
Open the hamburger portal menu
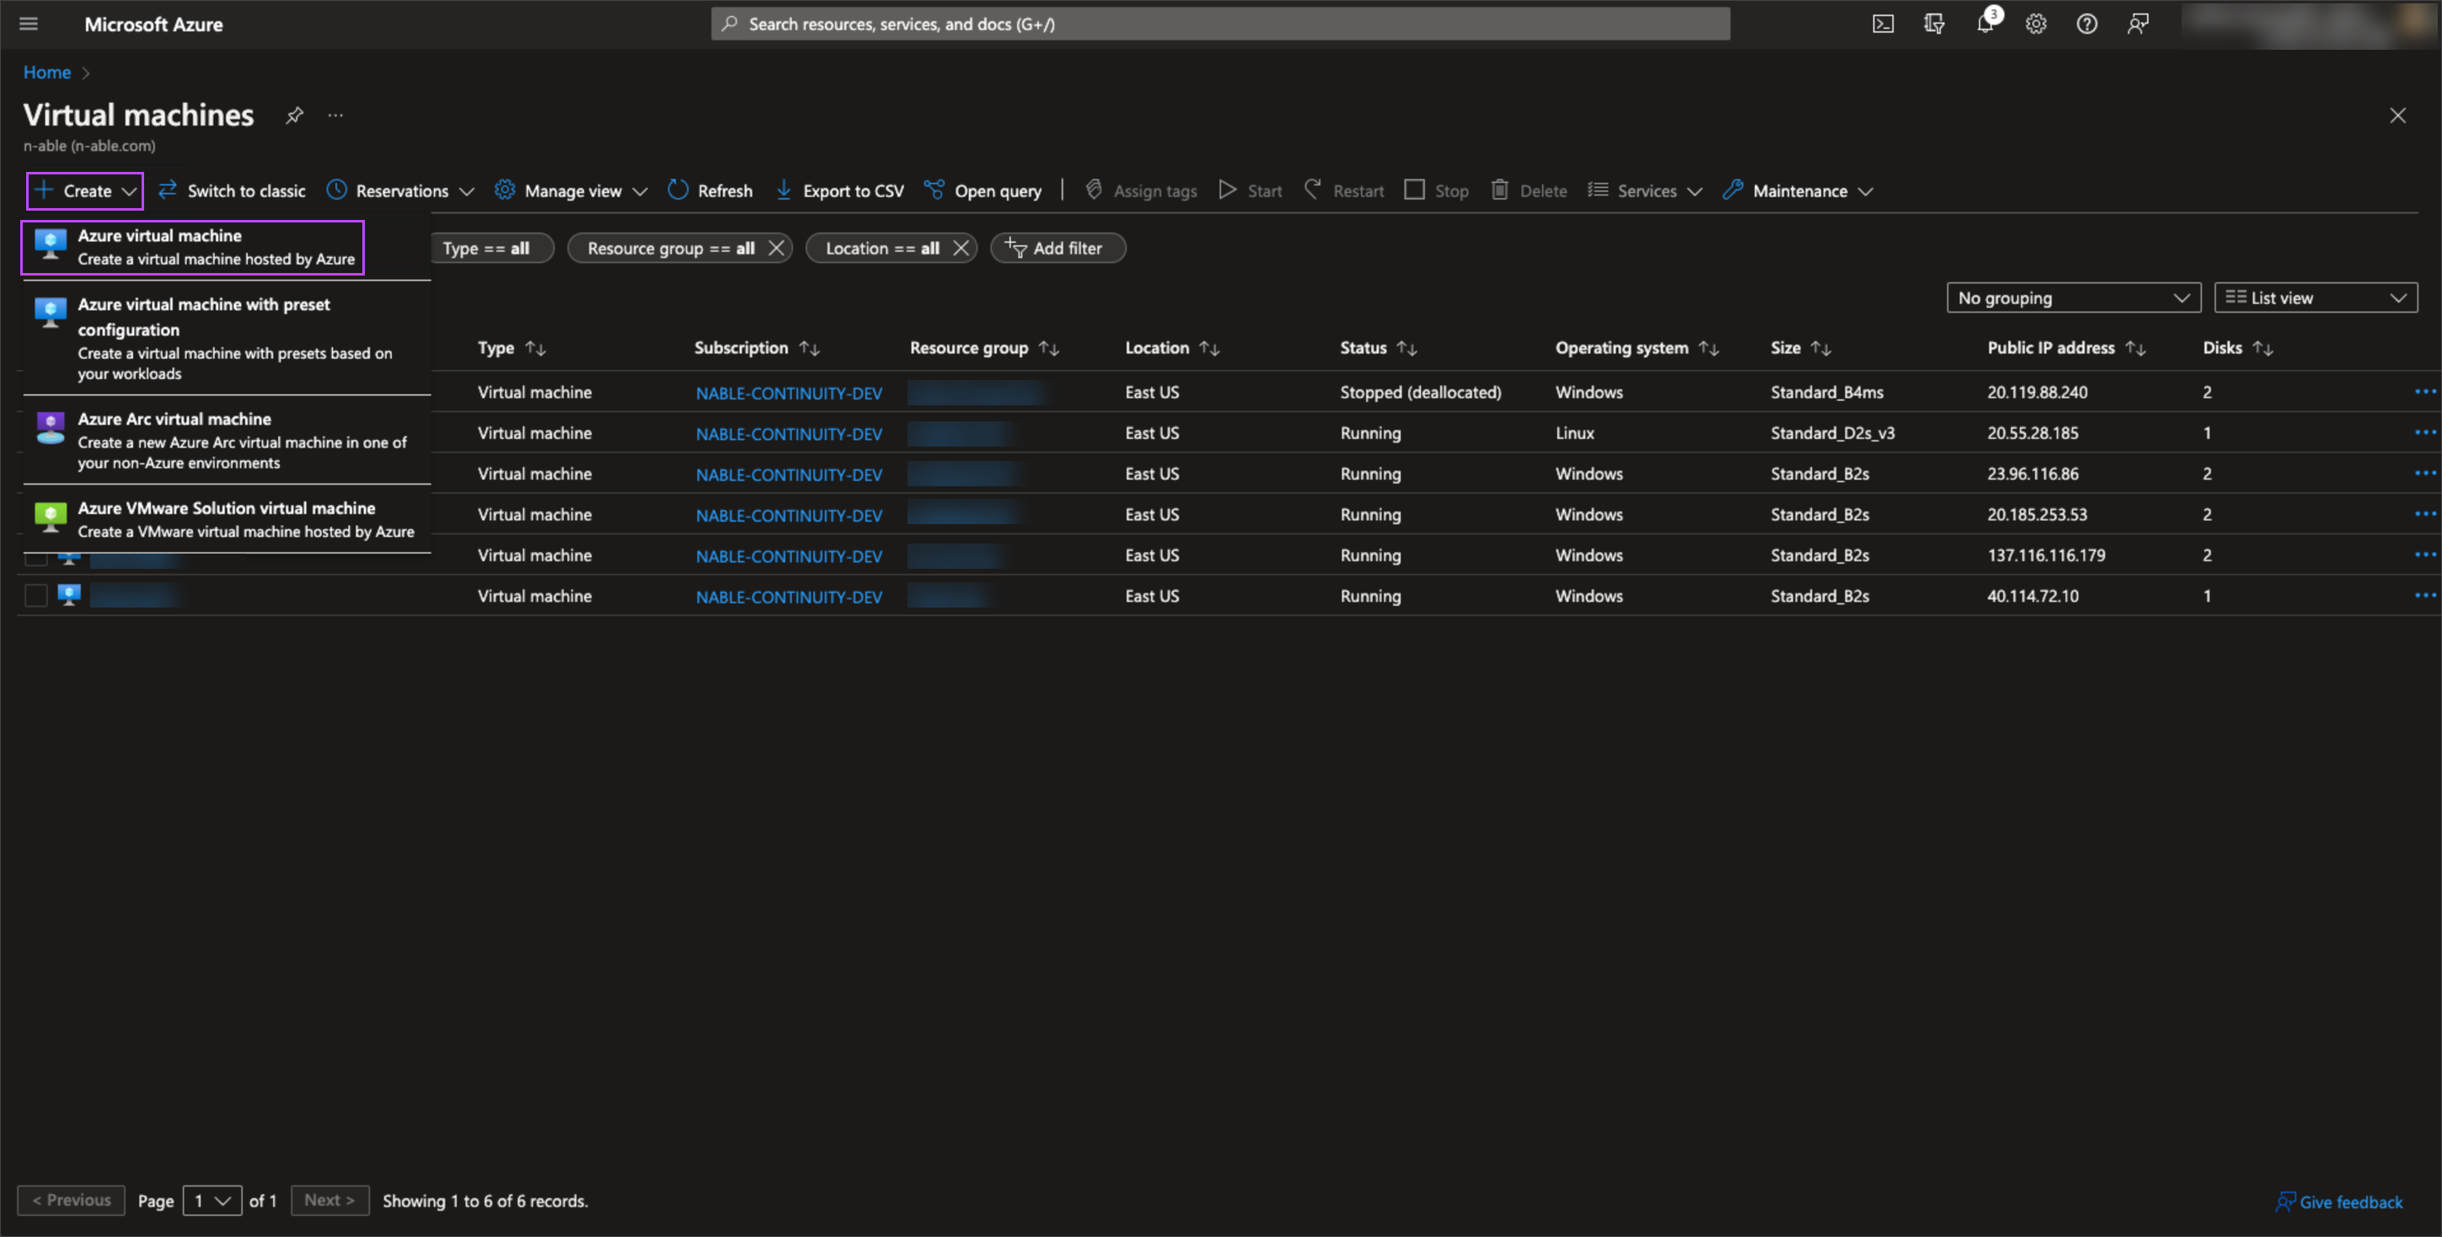(29, 24)
